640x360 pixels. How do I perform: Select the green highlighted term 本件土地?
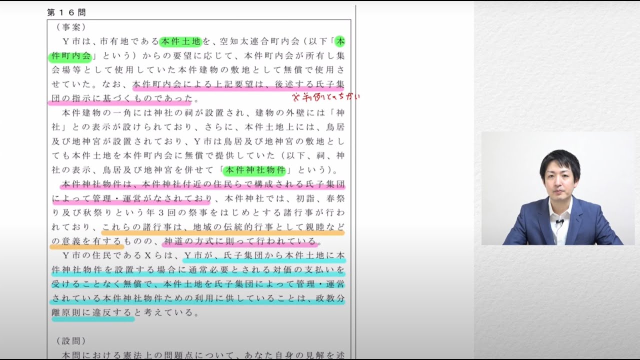172,38
